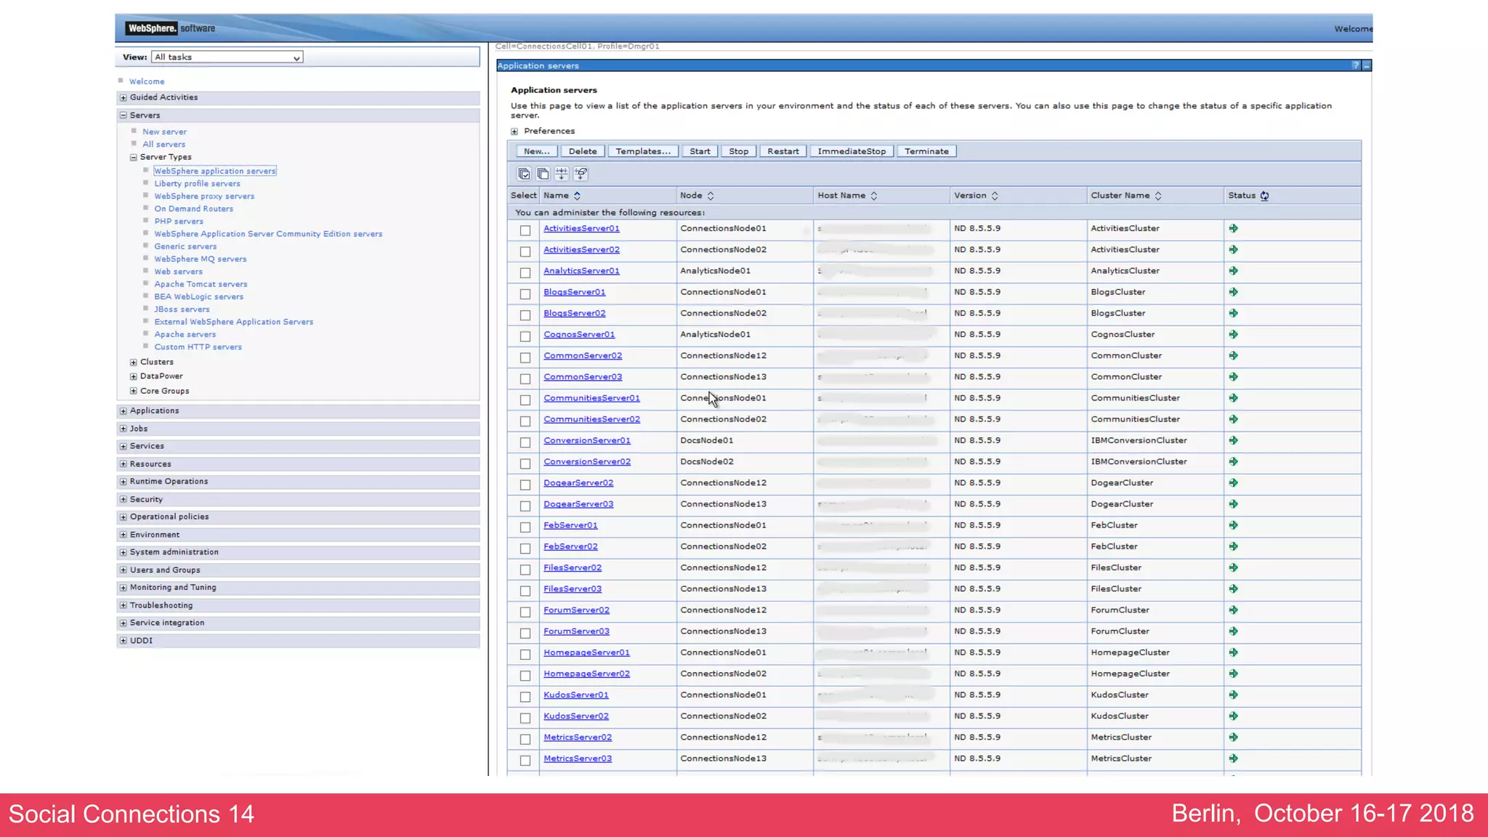Viewport: 1488px width, 837px height.
Task: Click the Select All items icon
Action: click(x=524, y=174)
